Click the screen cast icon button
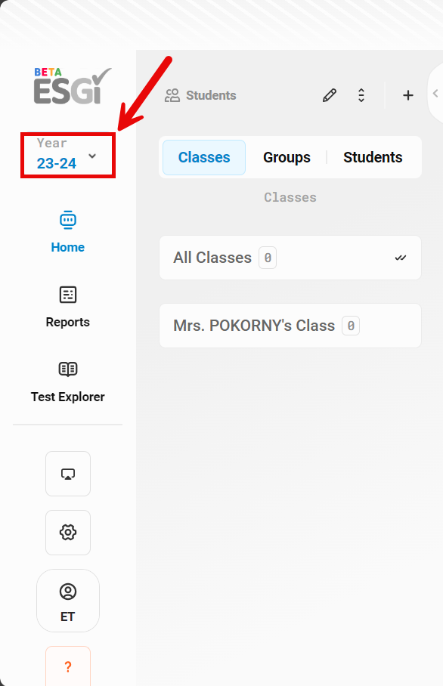The height and width of the screenshot is (686, 443). [68, 474]
